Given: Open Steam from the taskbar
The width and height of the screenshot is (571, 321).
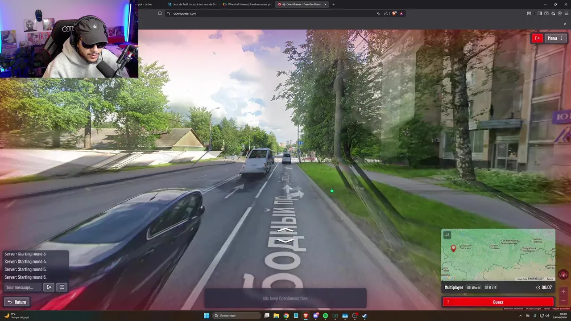Looking at the screenshot, I should point(364,316).
